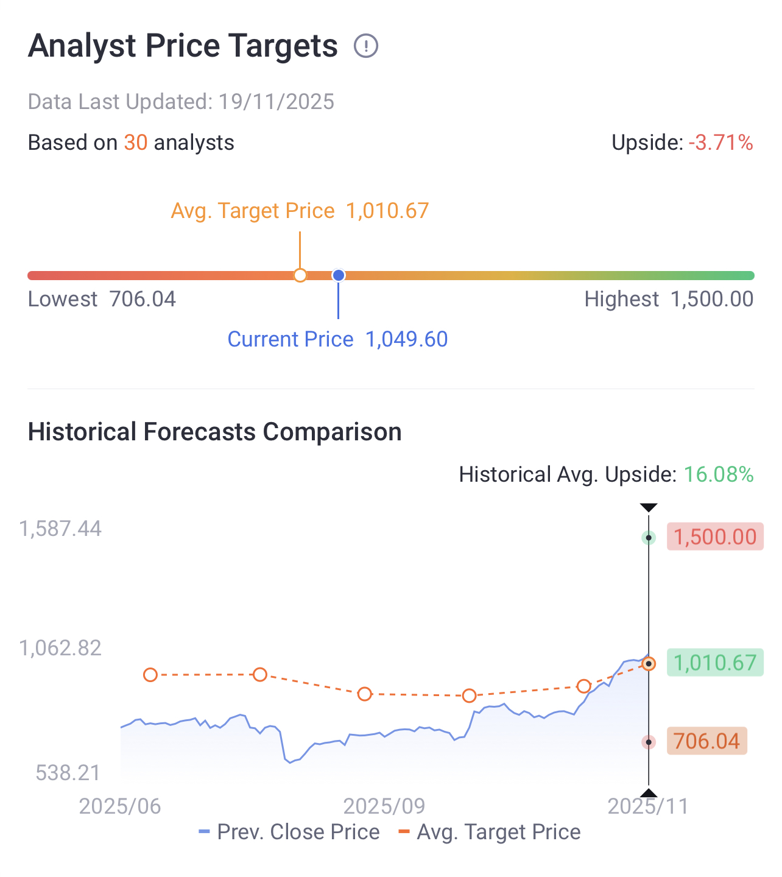Select the first orange data point on the dashed line
The width and height of the screenshot is (782, 877).
click(x=150, y=675)
